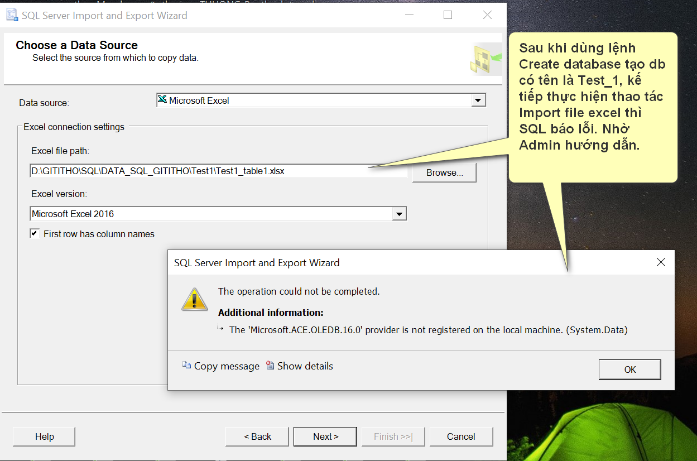Open the Data source dropdown arrow
Viewport: 697px width, 461px height.
click(x=478, y=100)
